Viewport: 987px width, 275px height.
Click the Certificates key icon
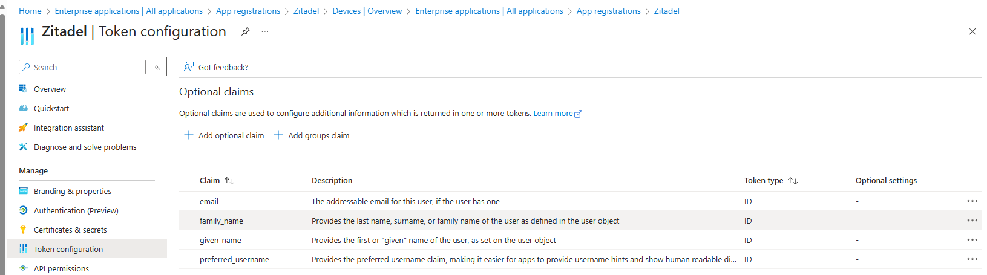(x=23, y=229)
